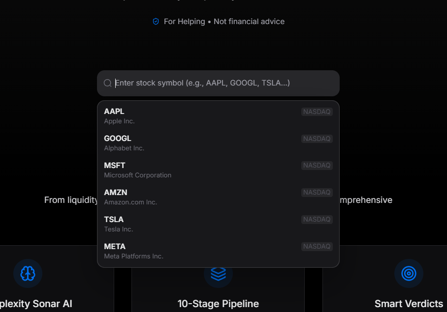Click the layers icon above 10-Stage Pipeline
The height and width of the screenshot is (312, 447).
click(218, 274)
